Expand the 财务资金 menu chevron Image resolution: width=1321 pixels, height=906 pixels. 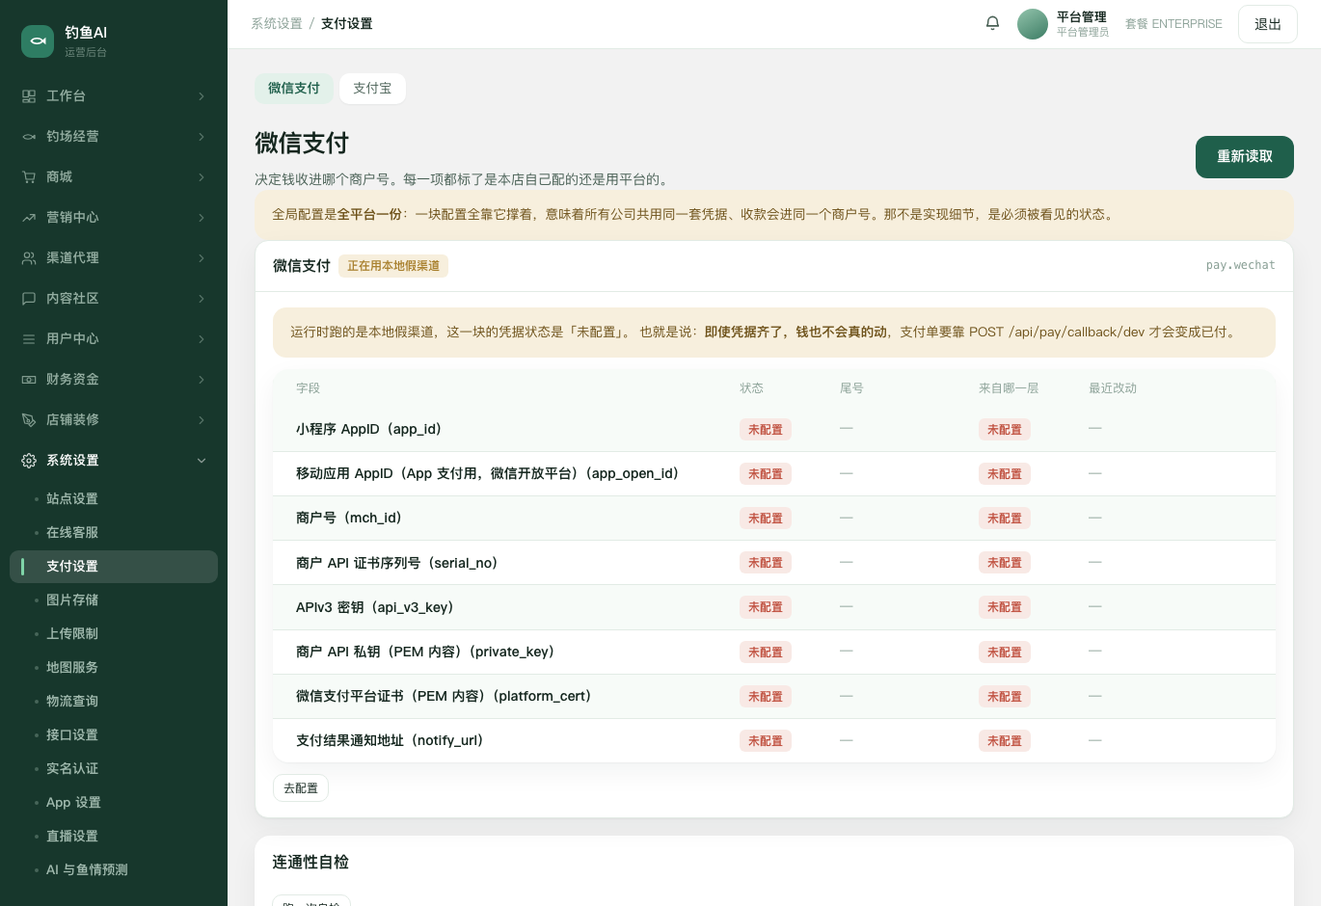point(202,380)
